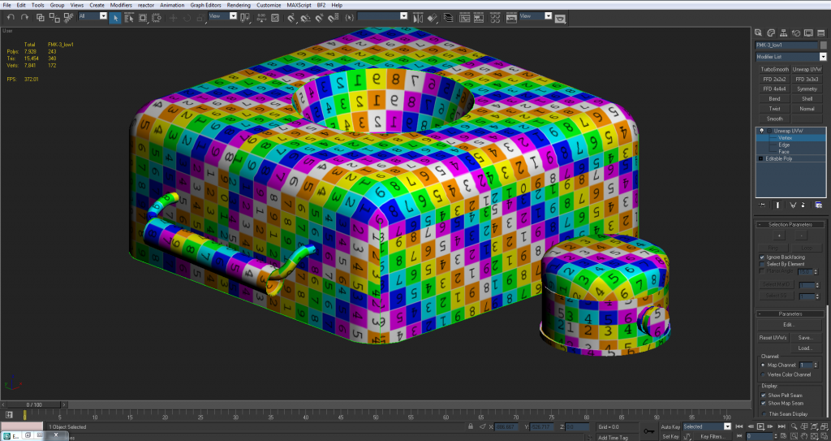Collapse the Selection Parameters rollout
Viewport: 831px width, 441px height.
(790, 224)
